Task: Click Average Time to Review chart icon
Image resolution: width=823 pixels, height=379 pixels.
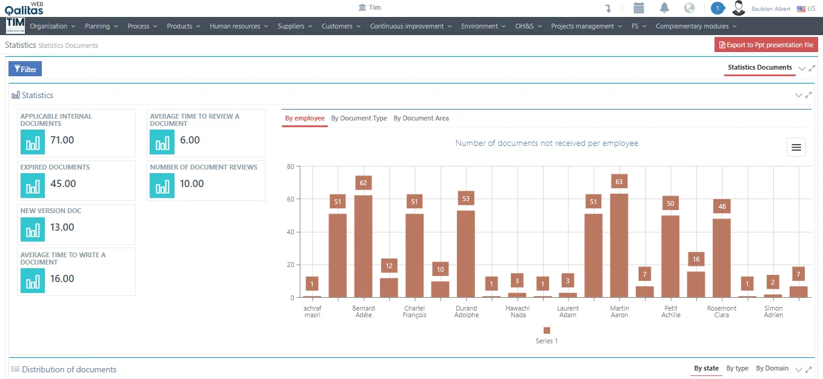Action: (162, 142)
